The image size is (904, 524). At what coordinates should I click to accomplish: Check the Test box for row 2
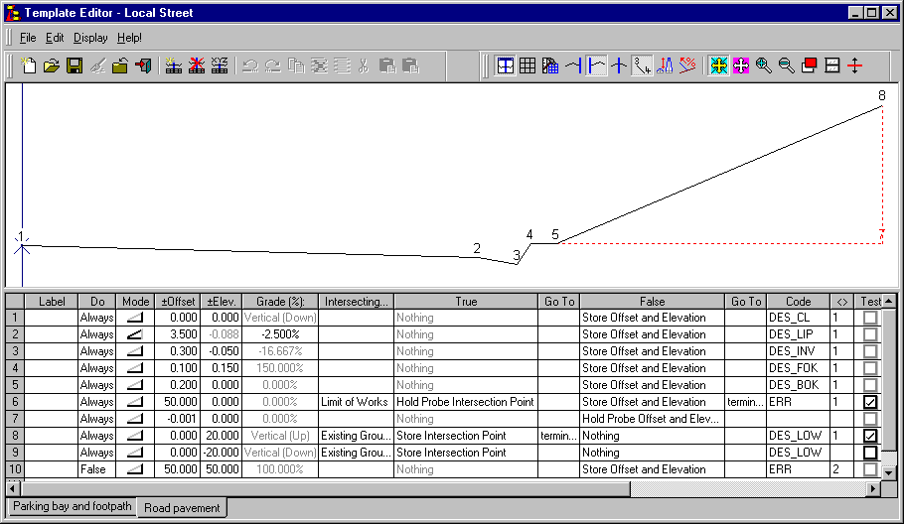tap(870, 334)
